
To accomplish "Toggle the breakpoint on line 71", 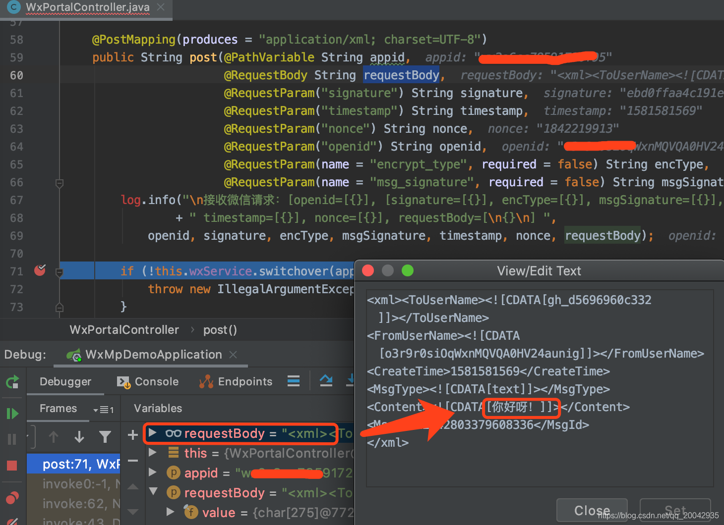I will tap(40, 270).
